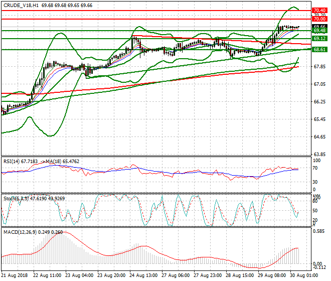Click the MACD scale value 0.585
Screen dimensions: 331x281
[x=319, y=231]
